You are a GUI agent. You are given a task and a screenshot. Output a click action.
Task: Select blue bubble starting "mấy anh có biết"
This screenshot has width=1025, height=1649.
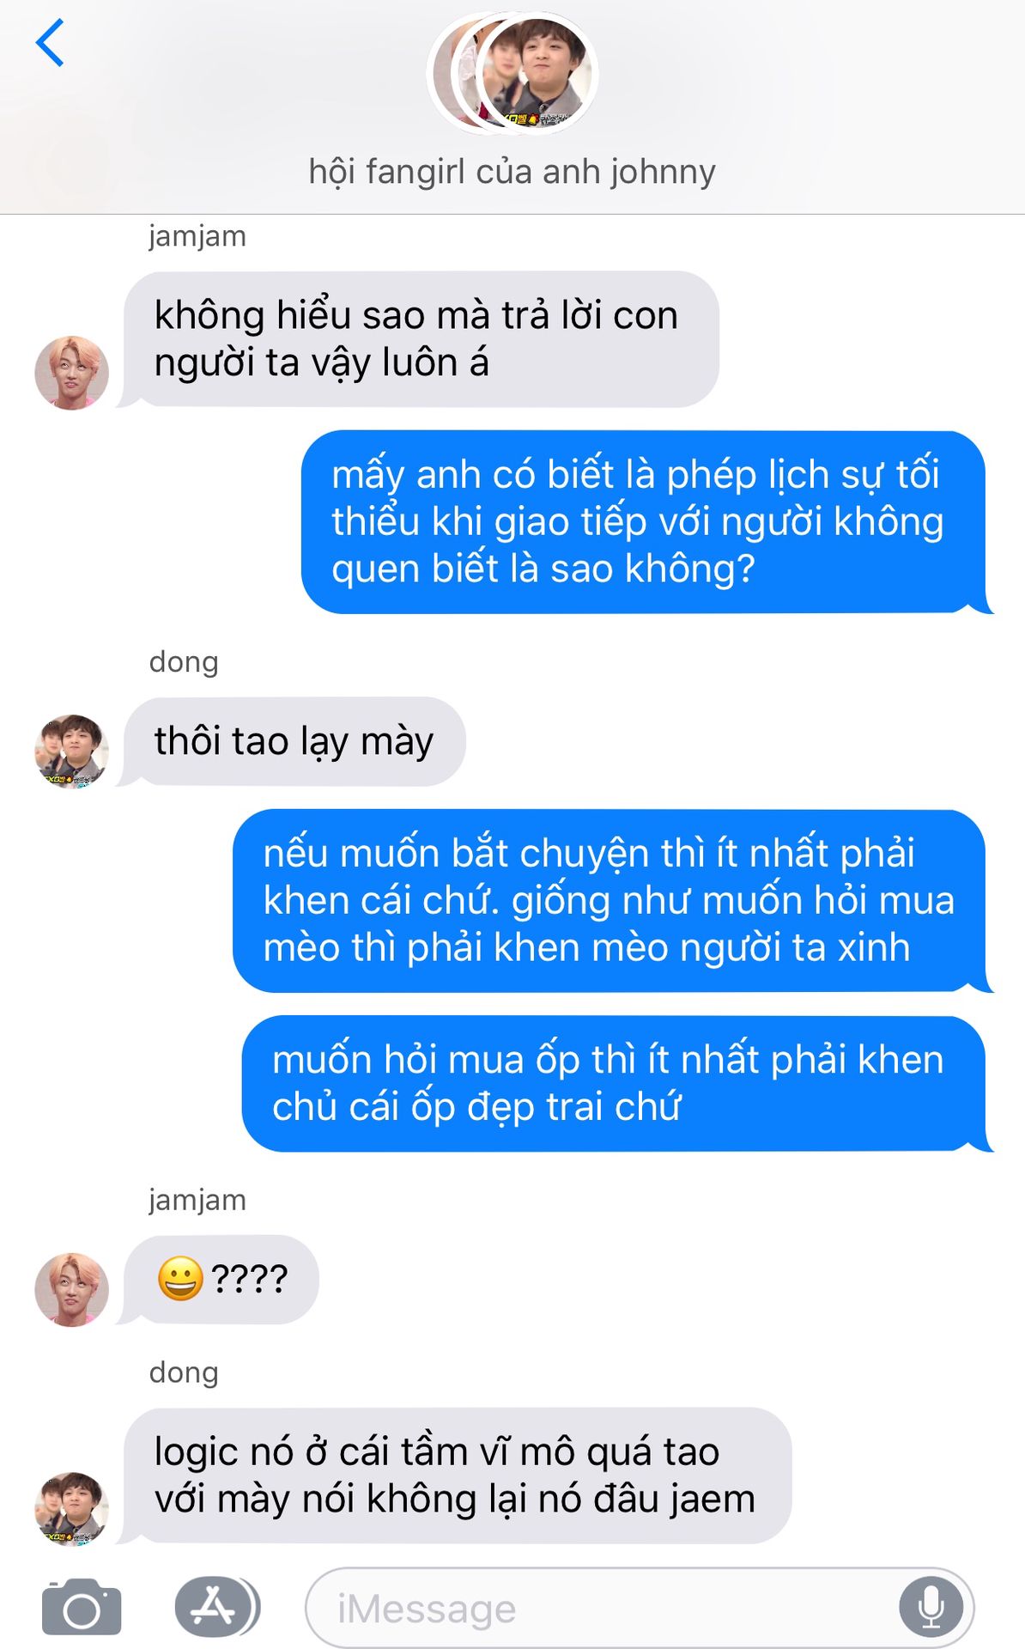click(x=646, y=522)
